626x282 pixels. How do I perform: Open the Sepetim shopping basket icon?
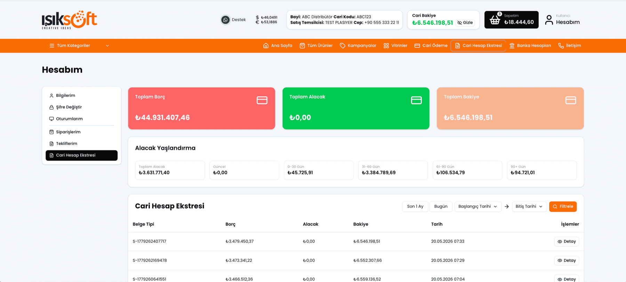coord(495,20)
